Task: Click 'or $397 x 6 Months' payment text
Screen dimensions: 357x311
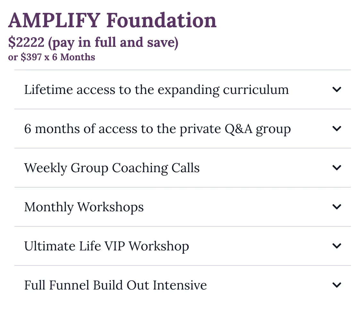Action: point(52,57)
